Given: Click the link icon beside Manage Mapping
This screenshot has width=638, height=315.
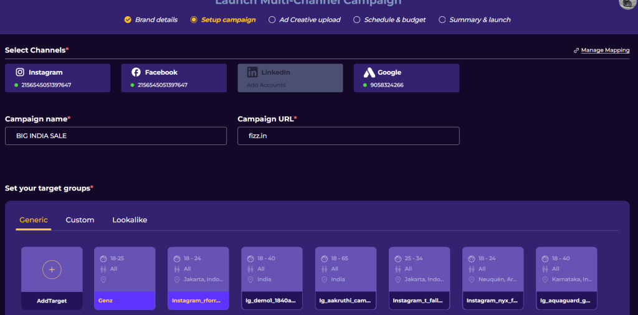Looking at the screenshot, I should pyautogui.click(x=576, y=50).
